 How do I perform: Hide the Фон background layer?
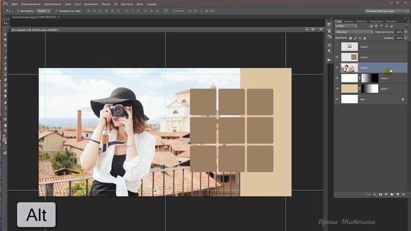click(x=337, y=99)
